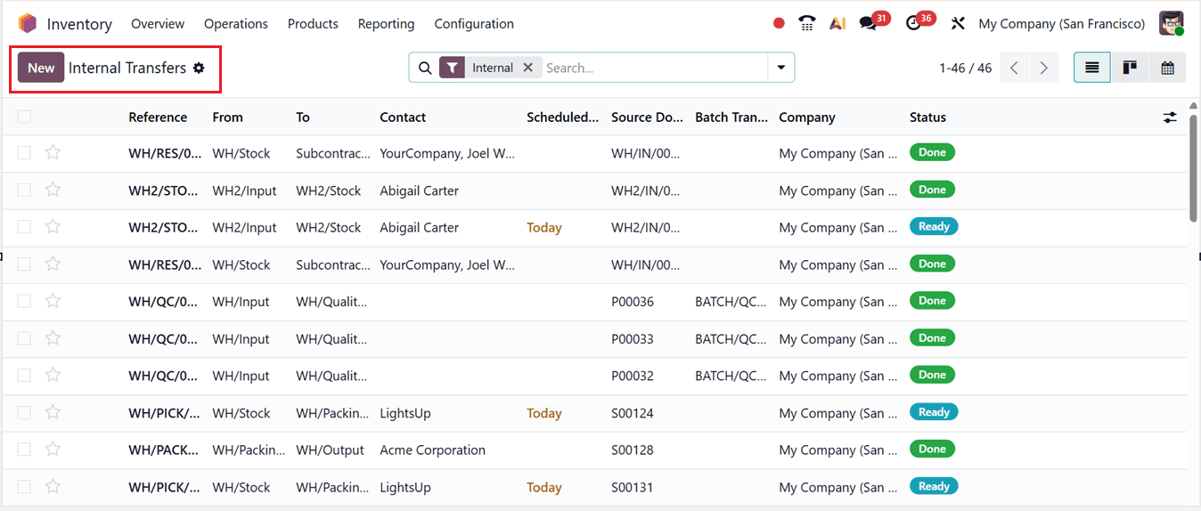The width and height of the screenshot is (1201, 511).
Task: Open the optional columns adjust icon
Action: 1170,118
